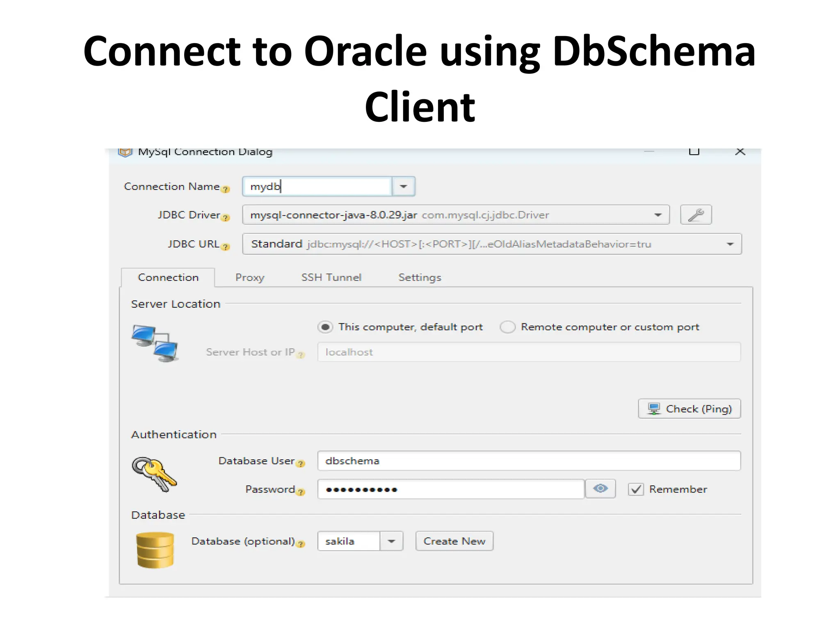Screen dimensions: 840x630
Task: Expand the JDBC URL standard dropdown
Action: click(731, 244)
